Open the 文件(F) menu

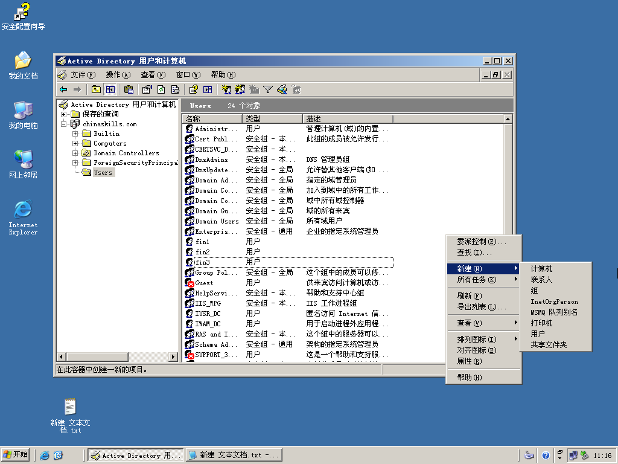point(83,75)
